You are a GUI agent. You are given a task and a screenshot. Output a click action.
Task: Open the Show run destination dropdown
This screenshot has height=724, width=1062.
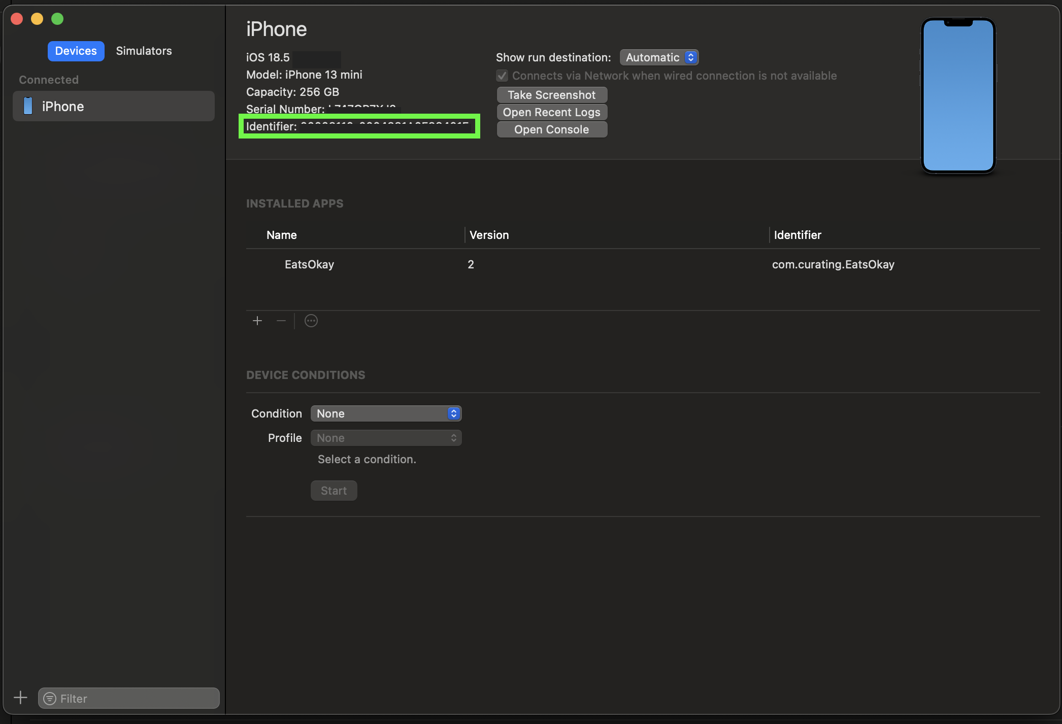click(x=659, y=57)
